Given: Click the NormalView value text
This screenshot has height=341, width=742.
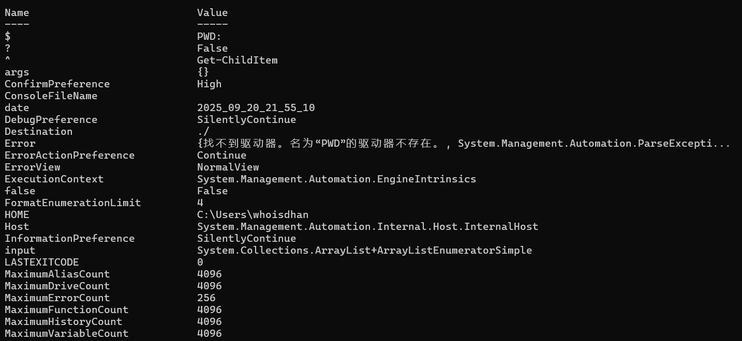Looking at the screenshot, I should (x=228, y=167).
